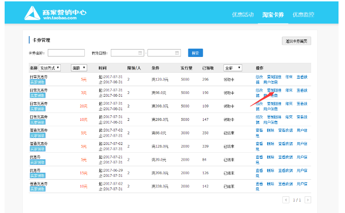Open the 发放方式 dropdown

point(50,68)
